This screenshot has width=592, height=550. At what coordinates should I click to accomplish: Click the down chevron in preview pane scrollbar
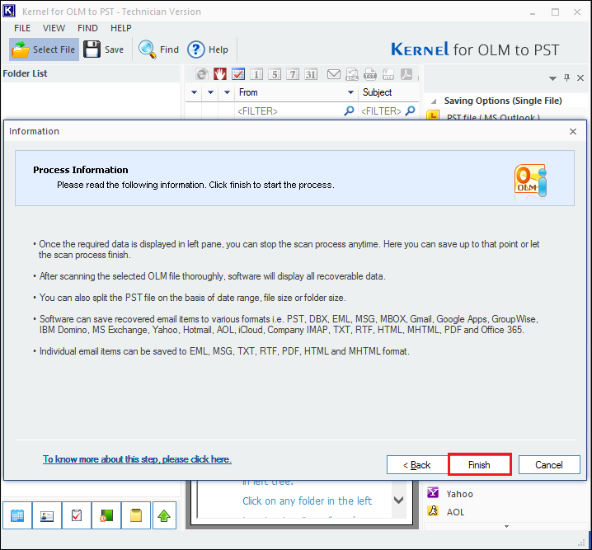[x=399, y=501]
